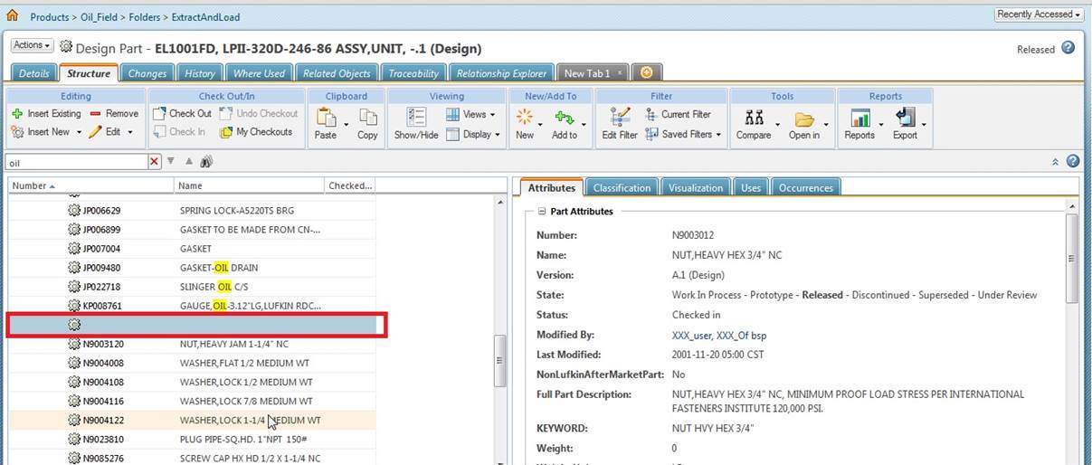The image size is (1092, 465).
Task: Expand the Recently Accessed dropdown
Action: tap(1039, 14)
